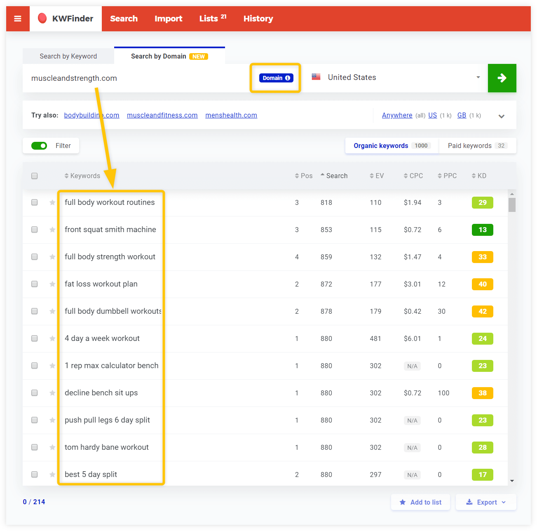Star the 4 day a week workout keyword
Screen dimensions: 537x531
52,338
